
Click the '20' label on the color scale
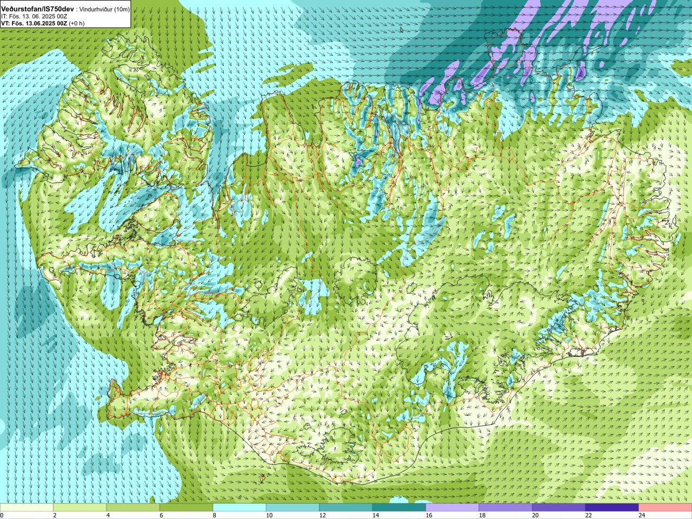pyautogui.click(x=536, y=515)
